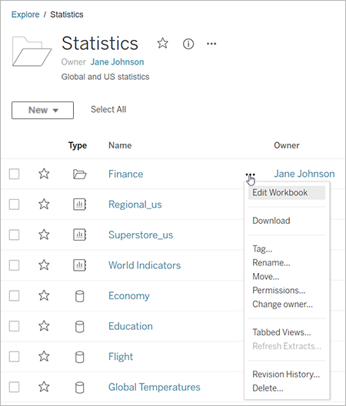The image size is (346, 406).
Task: Favorite the Regional_us workbook star
Action: (x=44, y=205)
